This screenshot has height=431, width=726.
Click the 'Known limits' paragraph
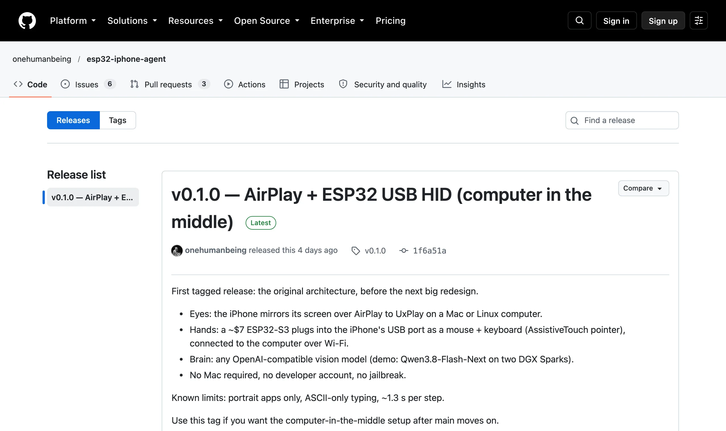pyautogui.click(x=308, y=398)
